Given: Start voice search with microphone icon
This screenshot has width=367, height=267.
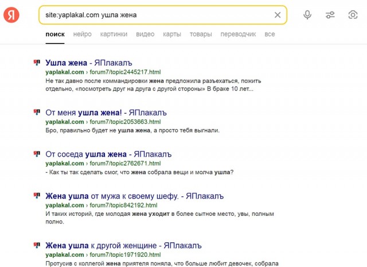Looking at the screenshot, I should [x=307, y=15].
